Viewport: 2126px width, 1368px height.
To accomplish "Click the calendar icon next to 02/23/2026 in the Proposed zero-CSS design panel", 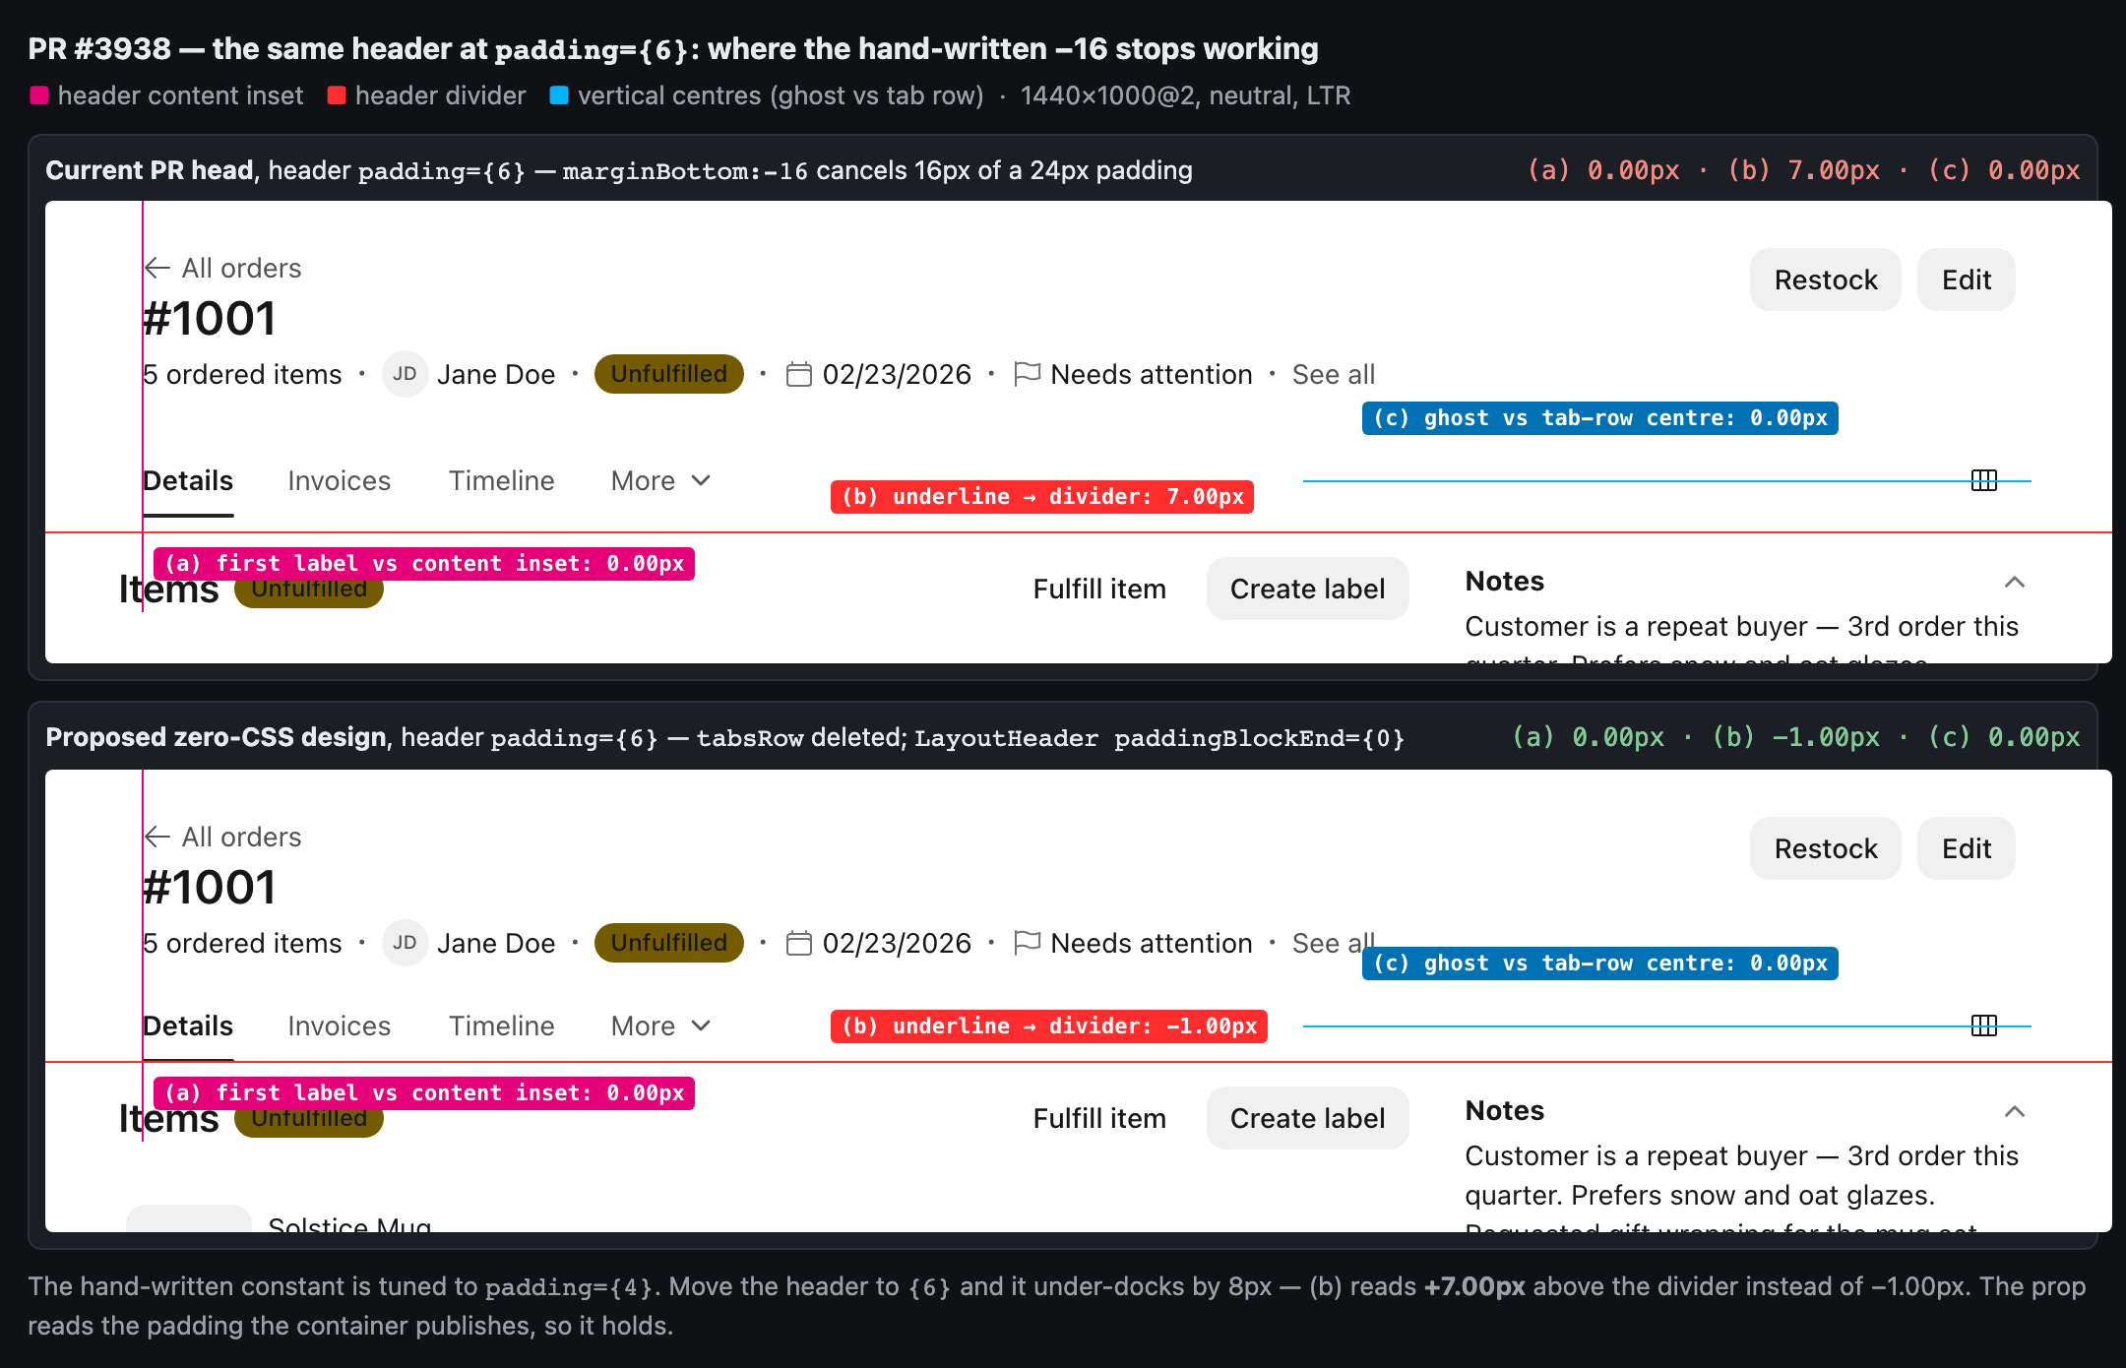I will click(799, 944).
